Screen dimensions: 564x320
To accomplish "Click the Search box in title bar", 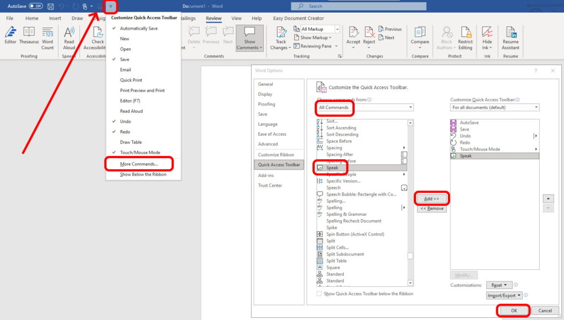I will (x=359, y=6).
